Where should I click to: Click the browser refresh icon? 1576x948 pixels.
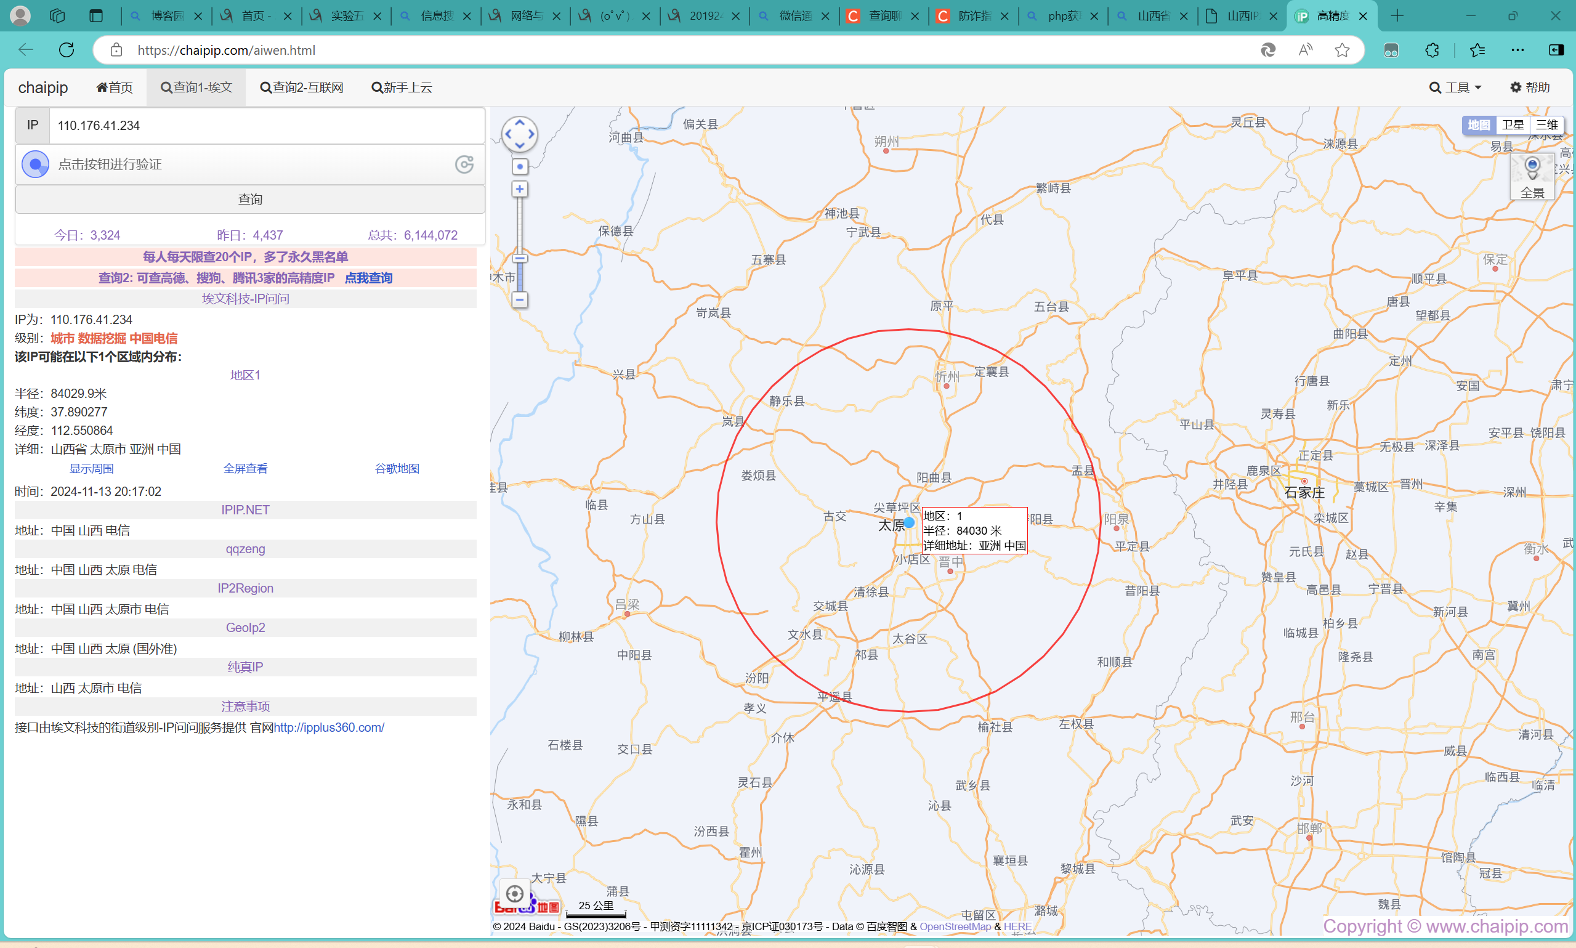click(67, 50)
